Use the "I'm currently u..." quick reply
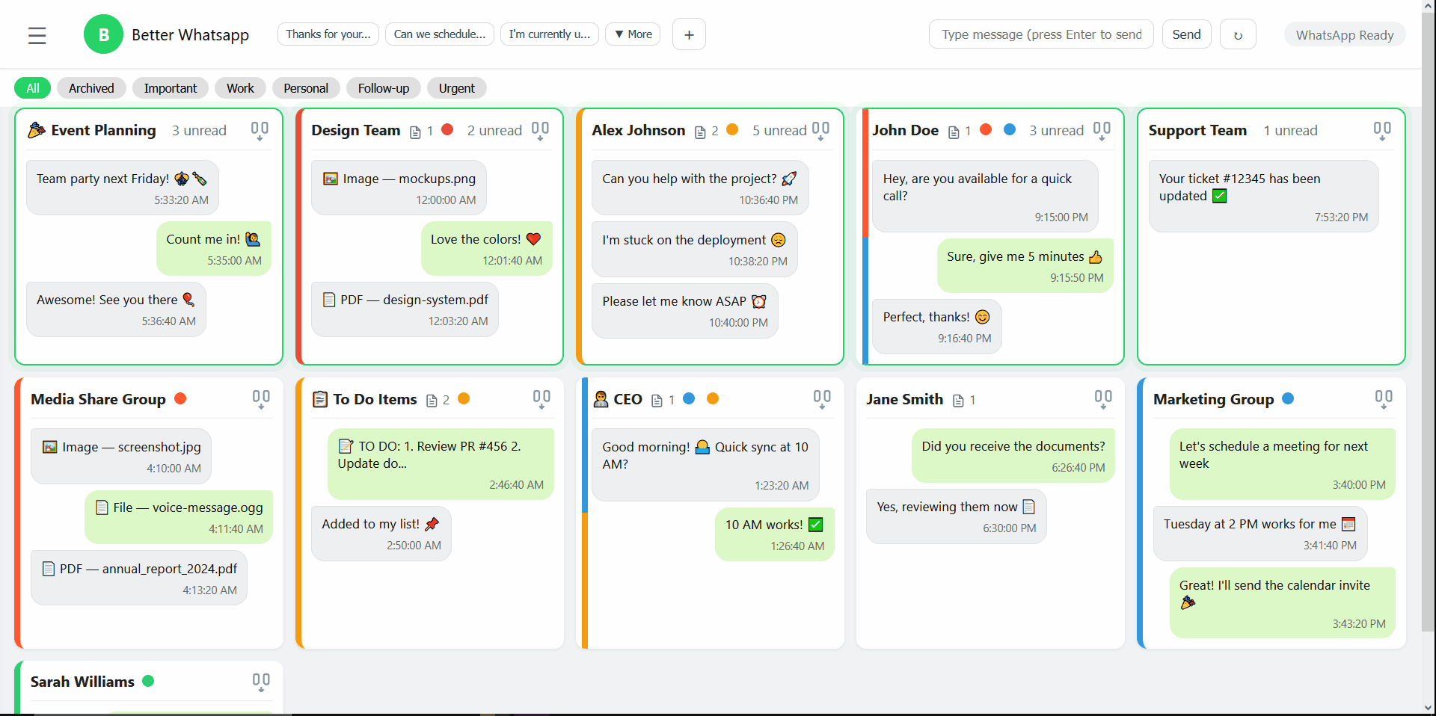The width and height of the screenshot is (1436, 716). (550, 34)
